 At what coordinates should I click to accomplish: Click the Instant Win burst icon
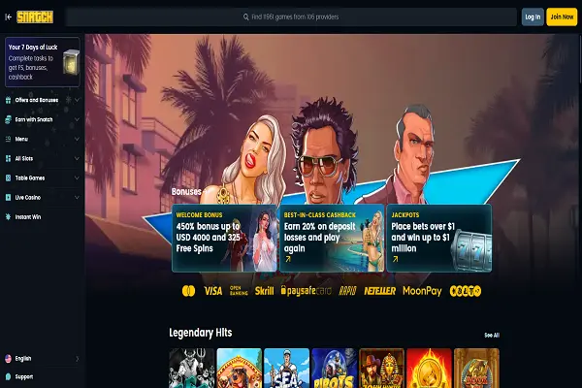coord(8,217)
